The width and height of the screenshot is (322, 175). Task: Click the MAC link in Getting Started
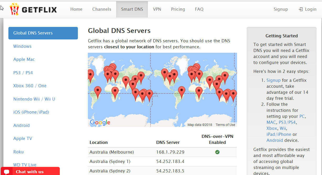(271, 122)
